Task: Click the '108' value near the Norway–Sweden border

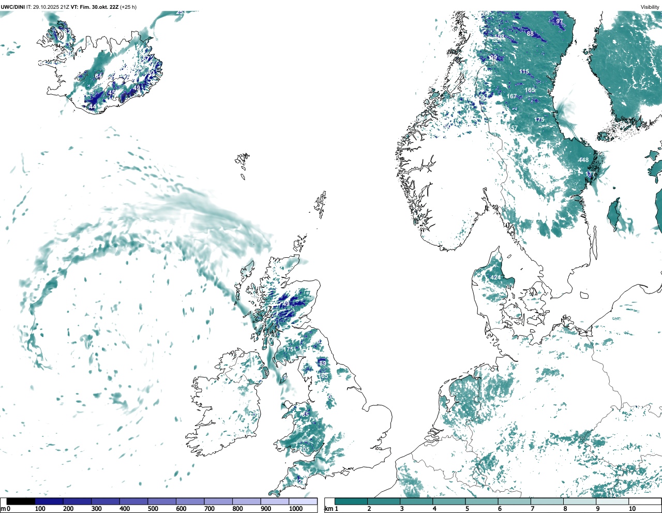Action: coord(500,37)
